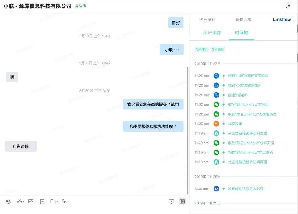Click the phone call icon
This screenshot has height=214, width=298.
[x=64, y=201]
